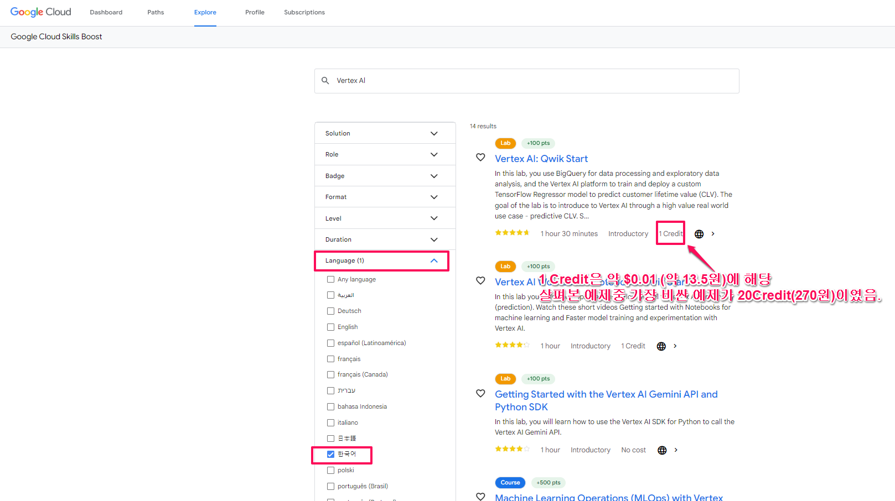Click globe icon on Qwik Start lab
Screen dimensions: 895x501
699,234
